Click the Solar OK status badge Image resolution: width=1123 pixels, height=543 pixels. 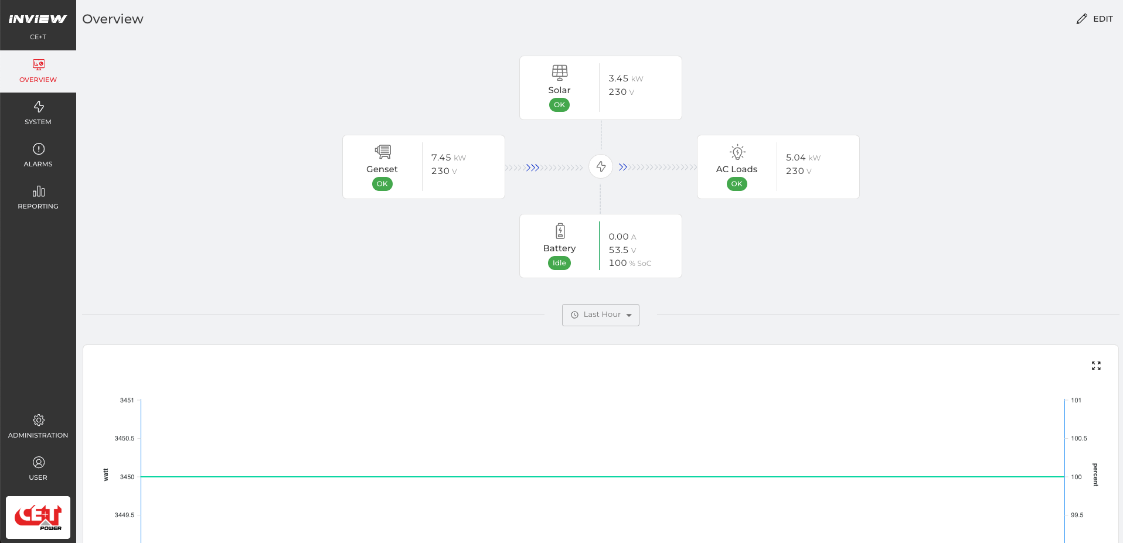(559, 105)
